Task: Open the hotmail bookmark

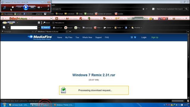Action: pos(59,14)
